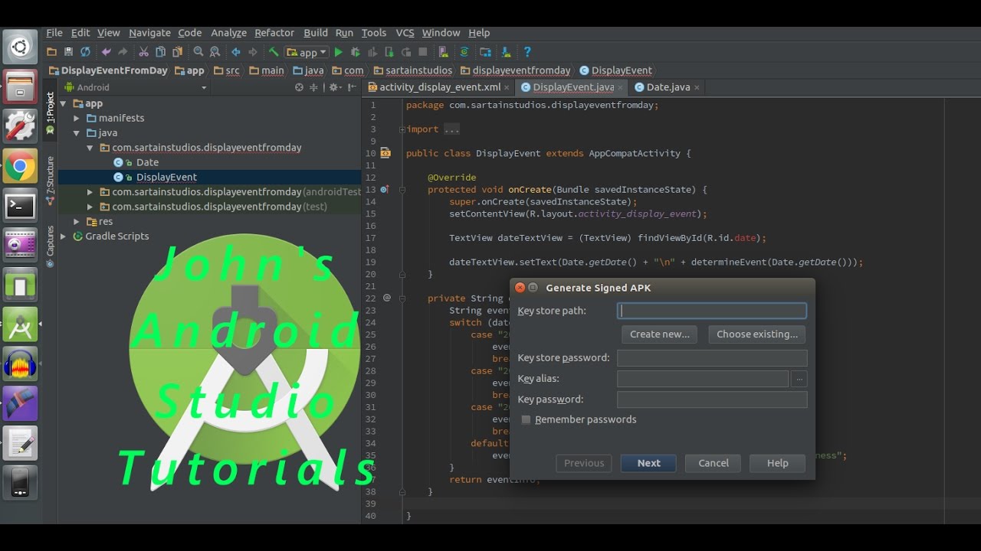Click the Key store password field

712,358
